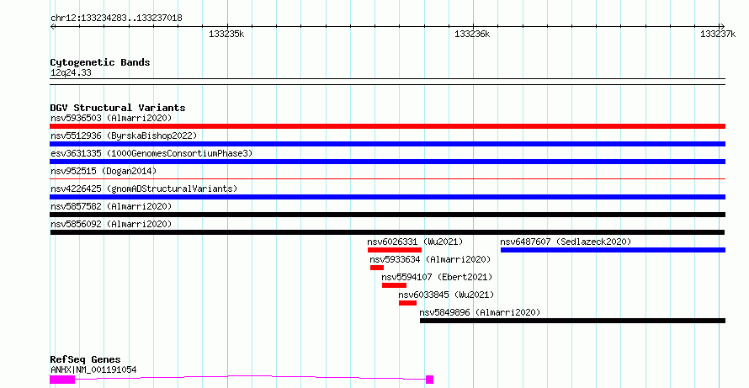The width and height of the screenshot is (749, 388).
Task: Click the nsv4226425 gnomADStructuralVariants blue bar
Action: 387,197
